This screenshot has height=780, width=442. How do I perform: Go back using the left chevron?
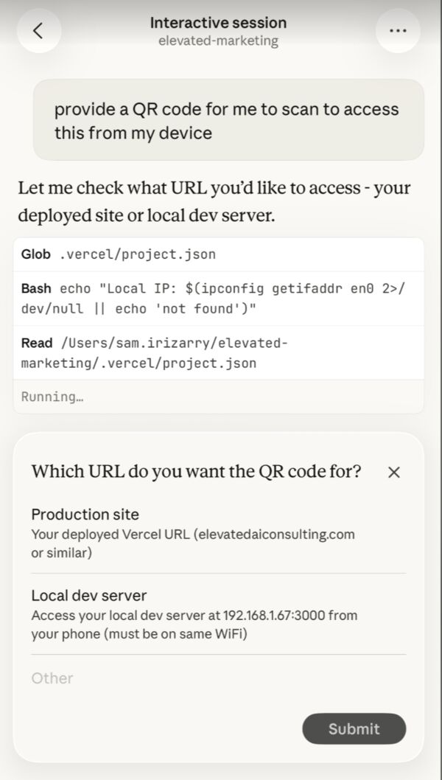coord(39,31)
